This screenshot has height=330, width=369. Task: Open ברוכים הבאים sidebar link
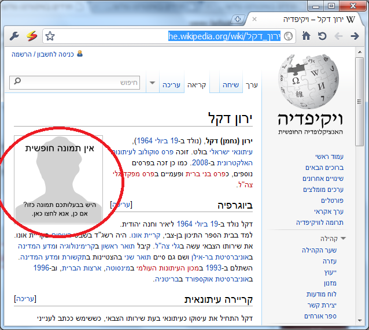pos(324,168)
